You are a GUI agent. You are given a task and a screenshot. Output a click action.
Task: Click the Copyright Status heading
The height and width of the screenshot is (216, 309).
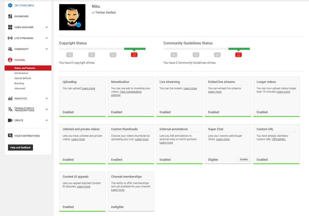pos(73,43)
